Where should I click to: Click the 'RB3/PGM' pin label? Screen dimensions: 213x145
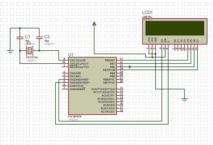pos(109,70)
